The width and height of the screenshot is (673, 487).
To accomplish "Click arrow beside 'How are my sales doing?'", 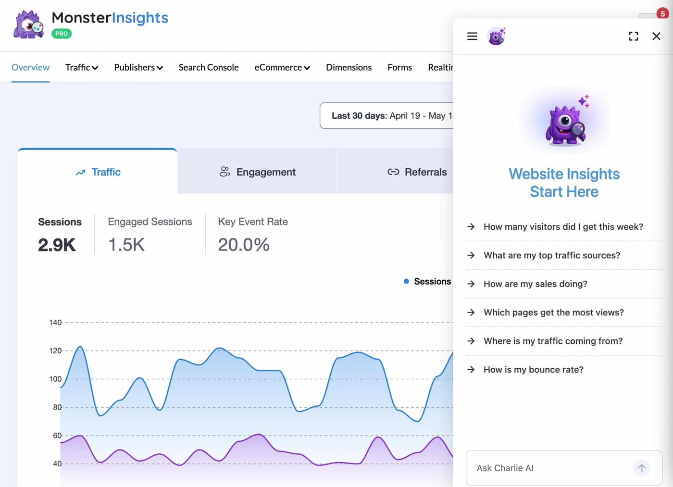I will 471,284.
